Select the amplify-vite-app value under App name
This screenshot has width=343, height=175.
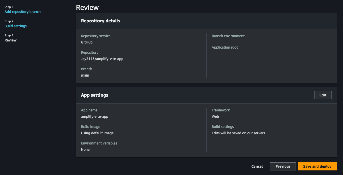point(95,116)
